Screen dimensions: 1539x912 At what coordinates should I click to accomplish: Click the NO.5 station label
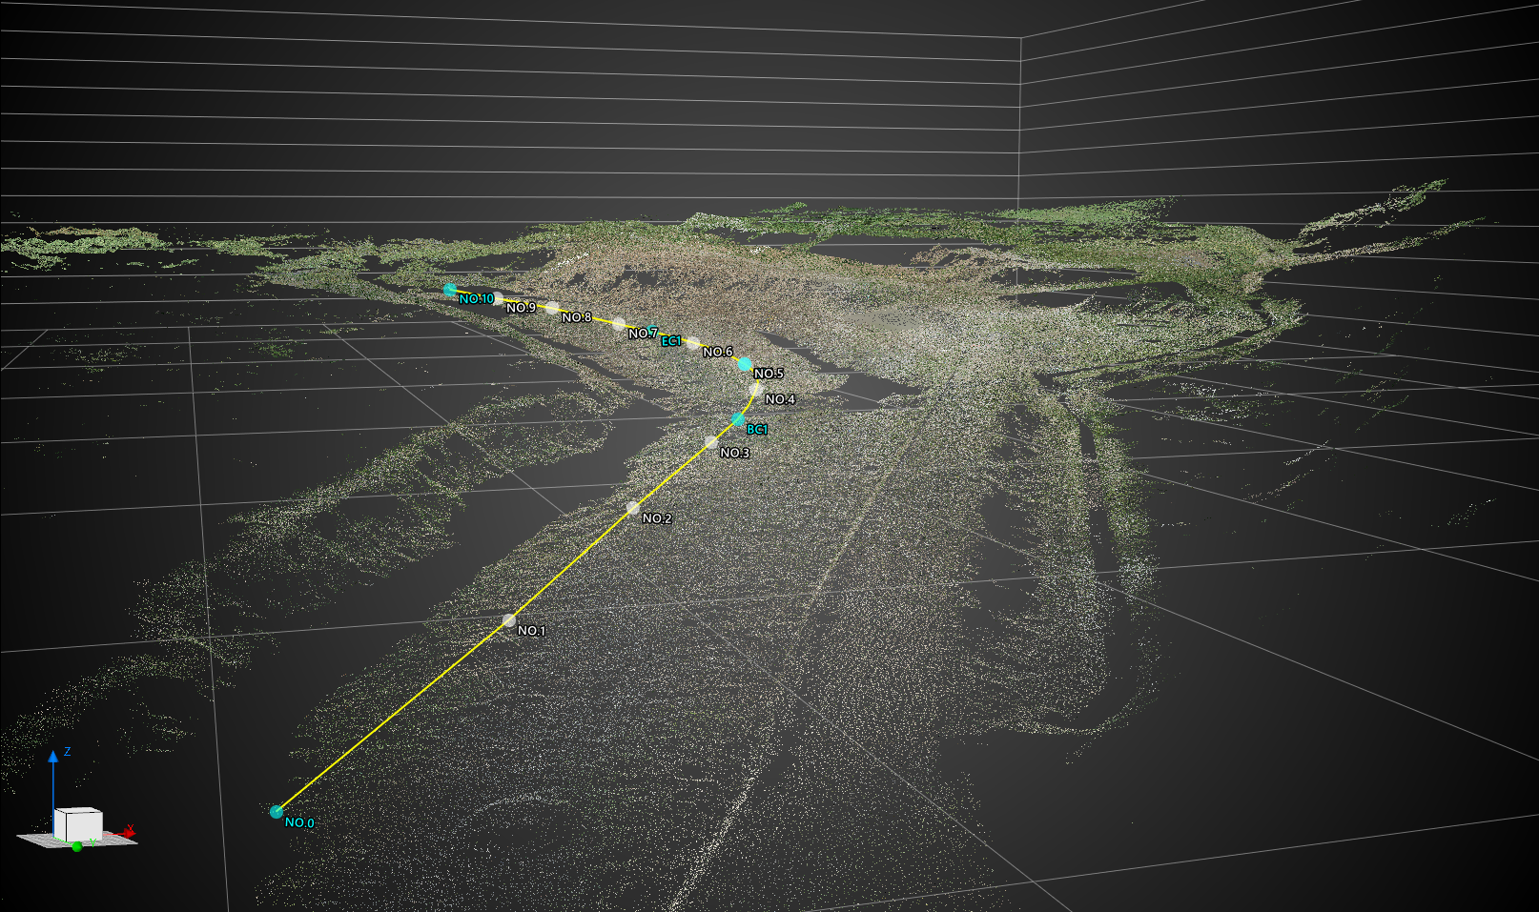click(768, 375)
